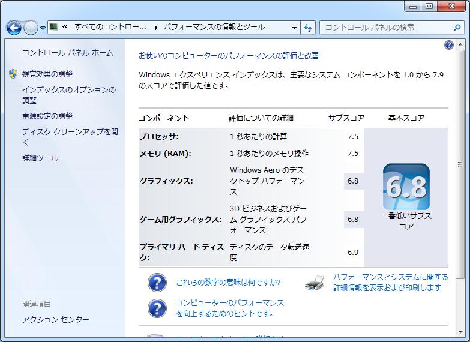Image resolution: width=470 pixels, height=342 pixels.
Task: Open the recent pages dropdown arrow
Action: coord(43,28)
